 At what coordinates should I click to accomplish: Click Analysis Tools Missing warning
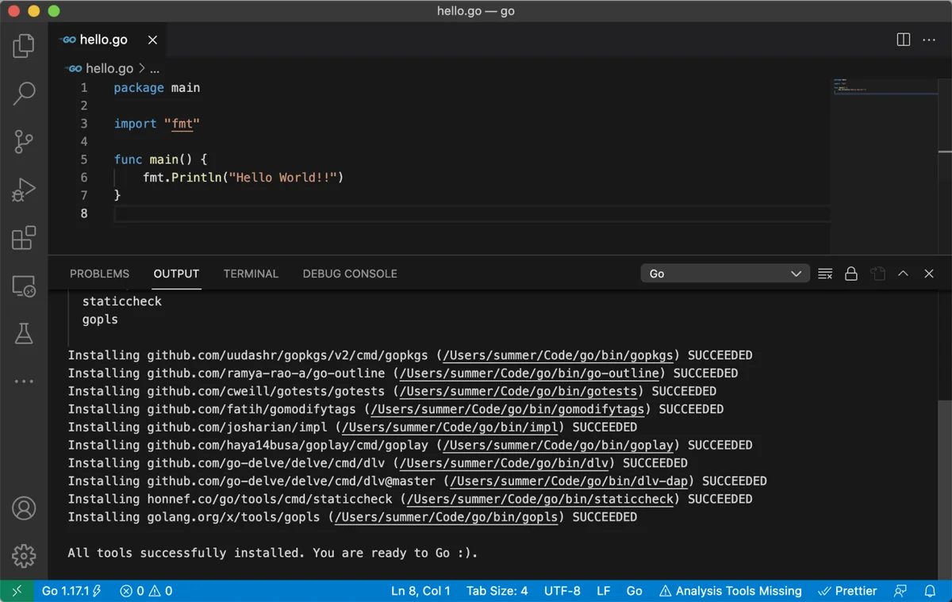coord(731,591)
